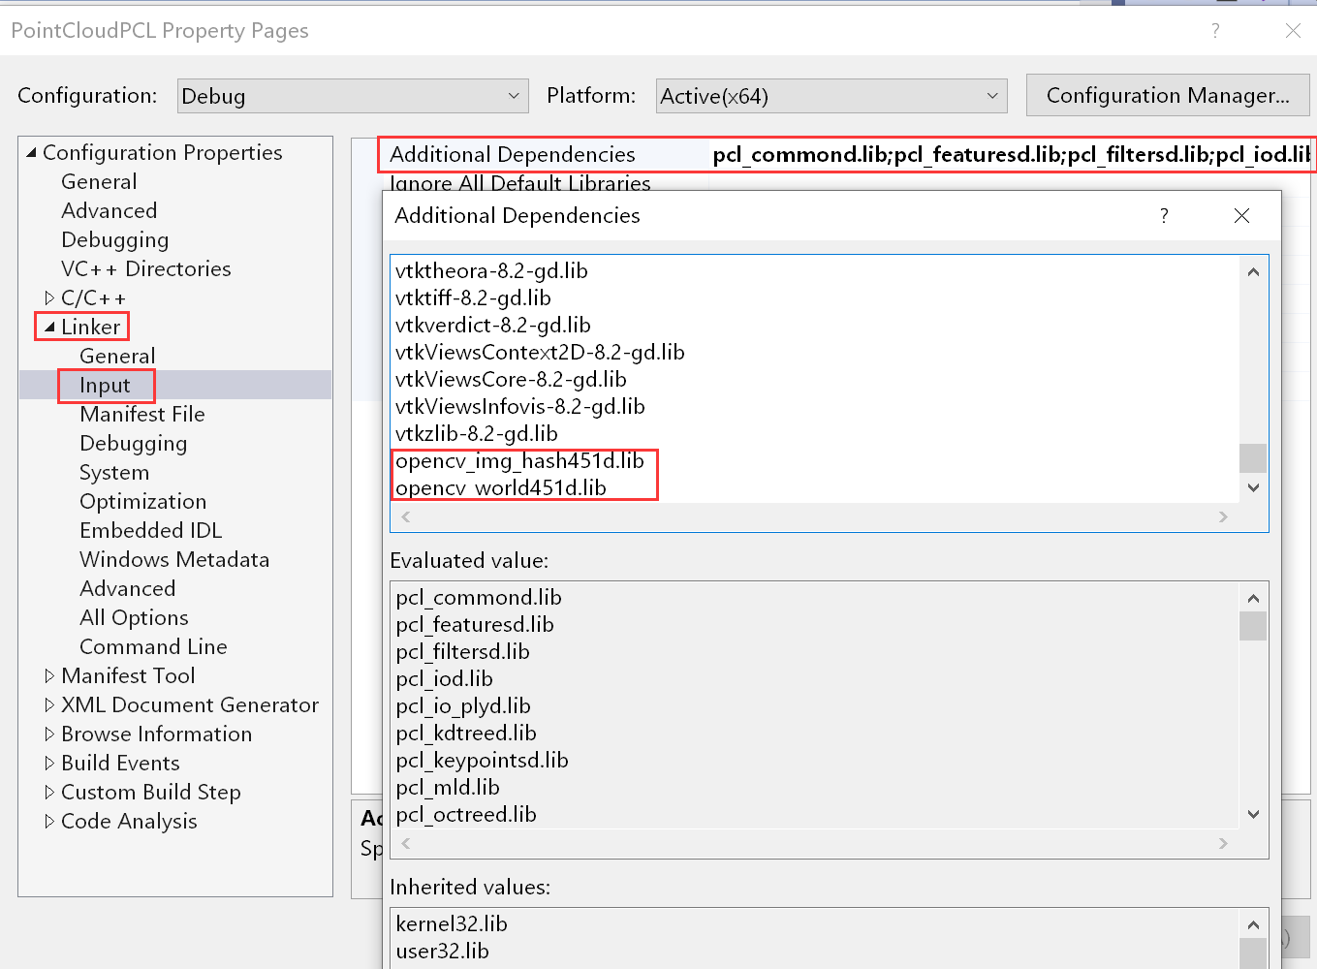
Task: Click the scroll-up arrow of the Inherited values list
Action: (x=1252, y=923)
